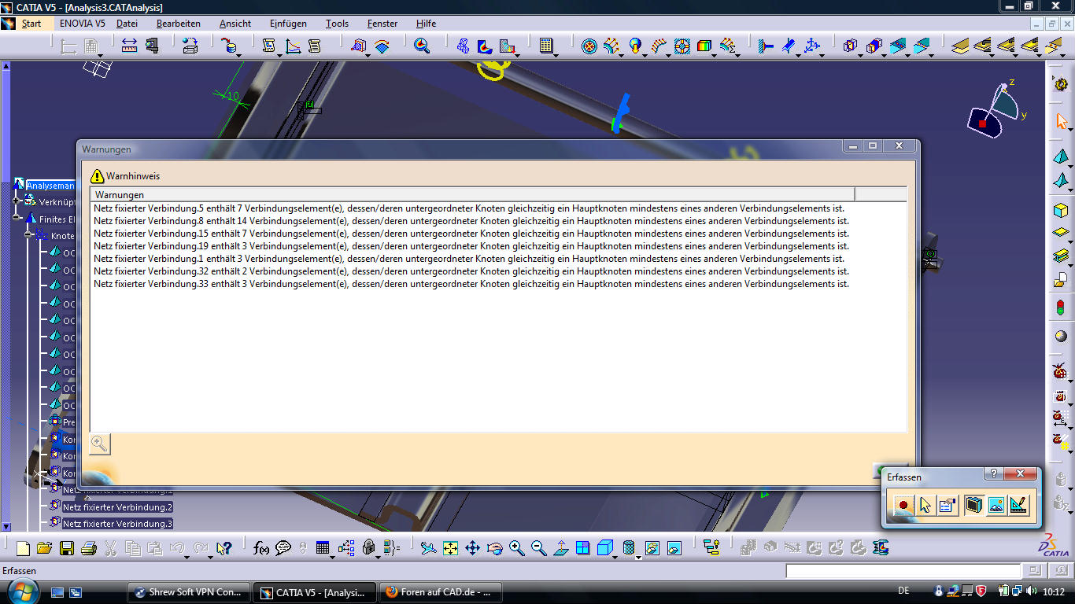Click the round mesh target icon in top toolbar
1075x604 pixels.
(x=589, y=46)
